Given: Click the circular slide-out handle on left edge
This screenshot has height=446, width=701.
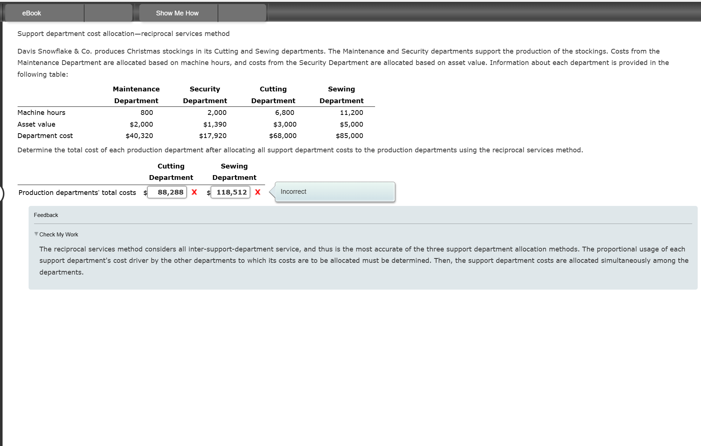Looking at the screenshot, I should [2, 194].
